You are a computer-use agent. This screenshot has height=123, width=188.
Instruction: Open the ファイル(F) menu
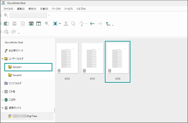[8, 9]
